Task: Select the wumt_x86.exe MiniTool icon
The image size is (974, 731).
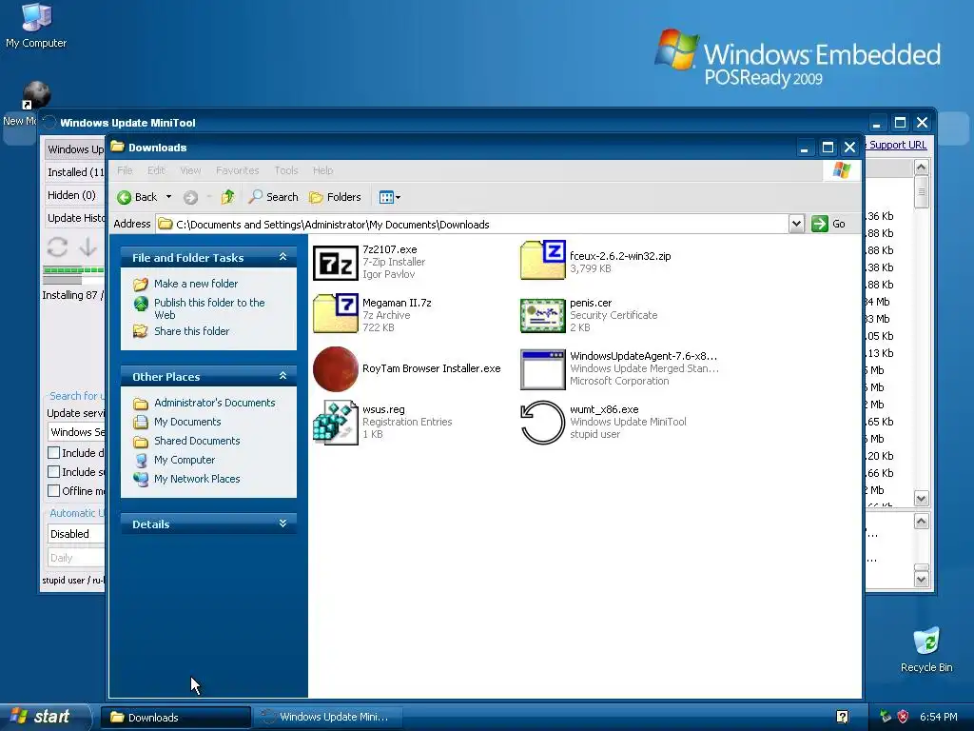Action: [x=543, y=423]
